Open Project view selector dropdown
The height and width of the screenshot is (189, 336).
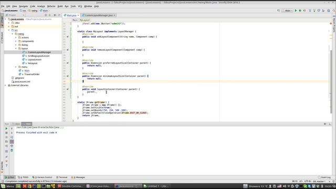pos(15,15)
